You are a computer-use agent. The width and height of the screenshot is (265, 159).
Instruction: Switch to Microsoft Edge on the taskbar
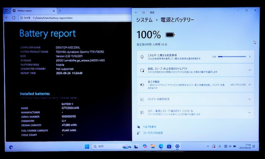click(161, 146)
